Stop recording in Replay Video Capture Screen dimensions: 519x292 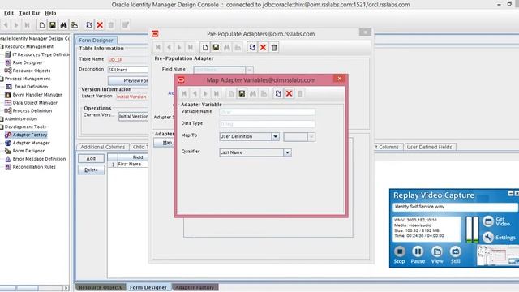pos(399,255)
